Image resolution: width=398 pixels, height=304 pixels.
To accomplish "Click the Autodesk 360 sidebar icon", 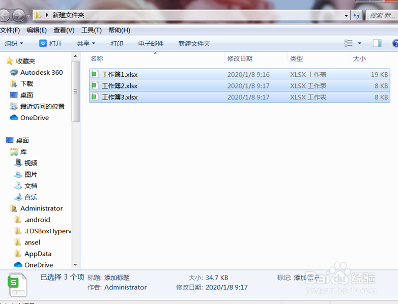I will [14, 73].
